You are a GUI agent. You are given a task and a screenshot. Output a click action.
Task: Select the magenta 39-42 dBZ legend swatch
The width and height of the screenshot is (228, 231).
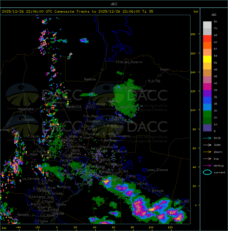(207, 87)
